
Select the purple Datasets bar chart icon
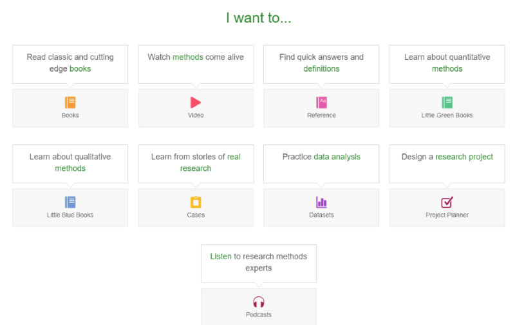coord(321,202)
